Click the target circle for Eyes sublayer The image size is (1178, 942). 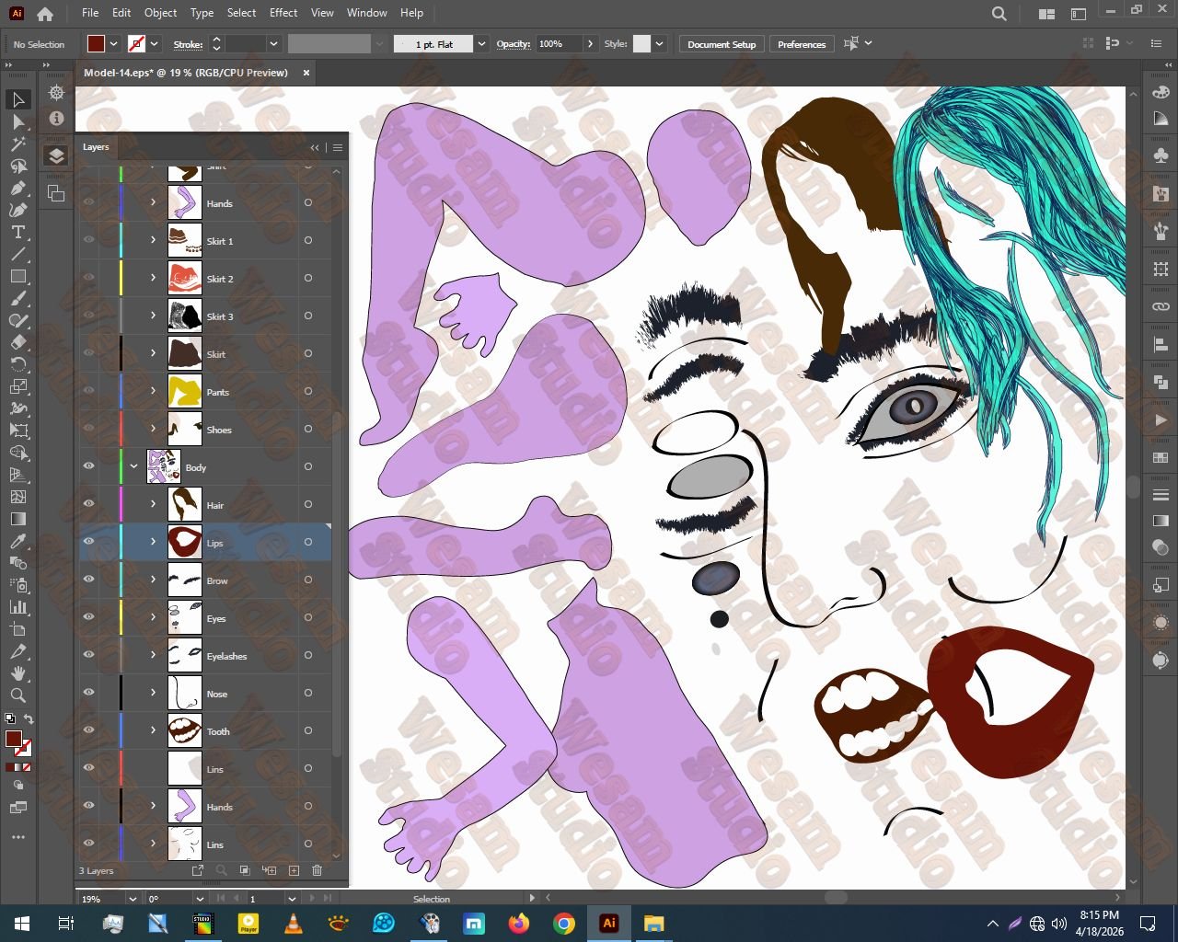tap(308, 618)
